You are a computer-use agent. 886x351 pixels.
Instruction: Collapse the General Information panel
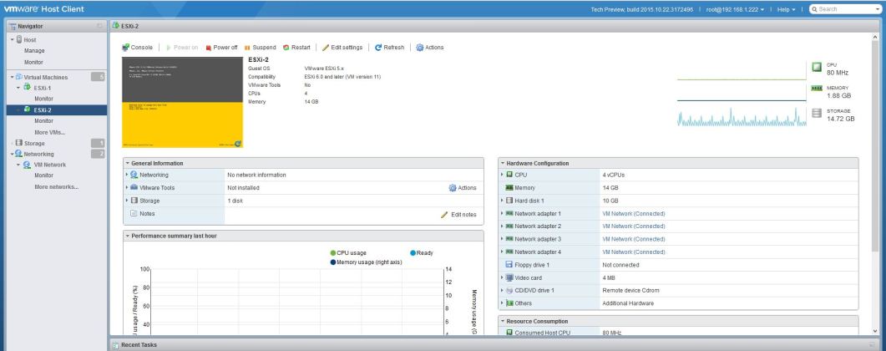pos(128,163)
